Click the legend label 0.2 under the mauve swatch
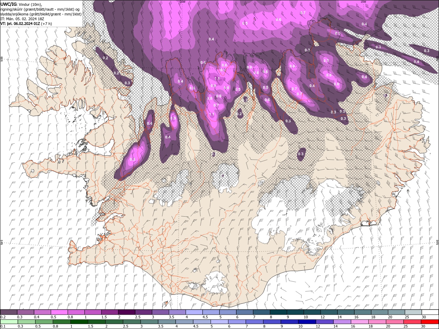The height and width of the screenshot is (329, 439). tap(3, 317)
